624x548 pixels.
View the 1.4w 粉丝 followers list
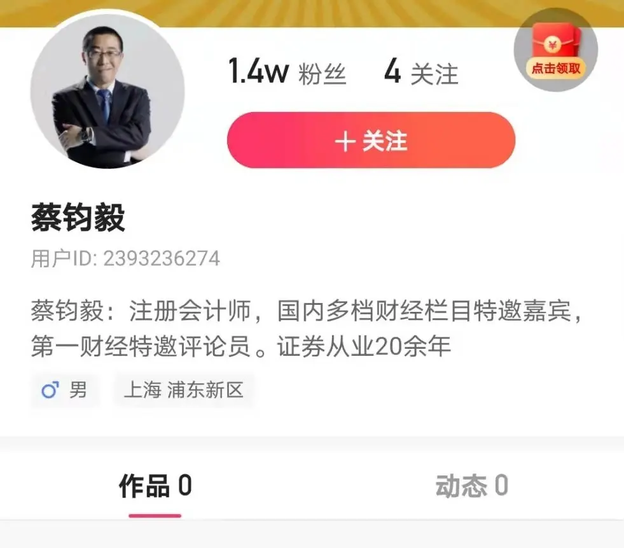(x=288, y=72)
